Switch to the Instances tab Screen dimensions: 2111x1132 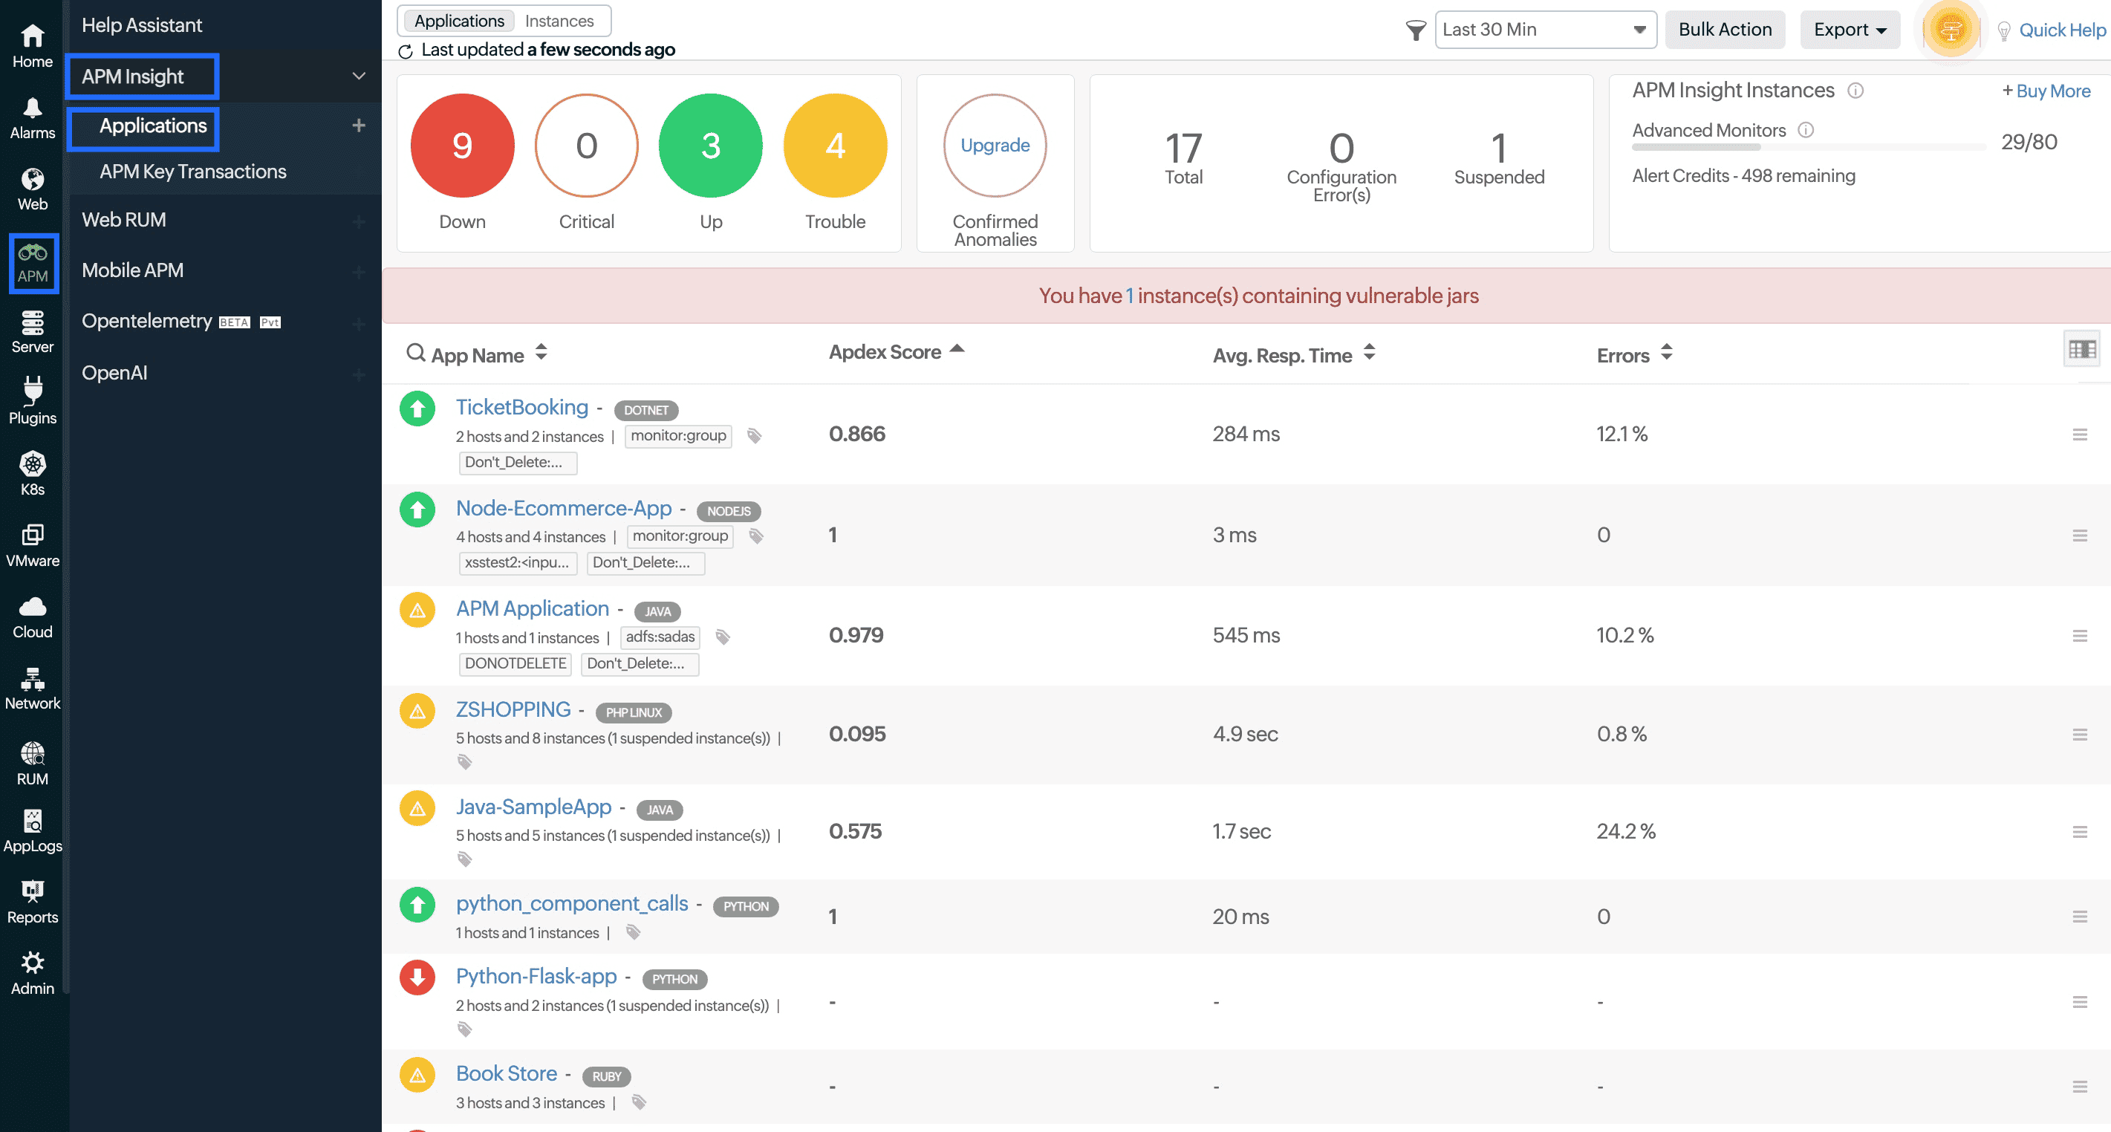click(x=561, y=21)
